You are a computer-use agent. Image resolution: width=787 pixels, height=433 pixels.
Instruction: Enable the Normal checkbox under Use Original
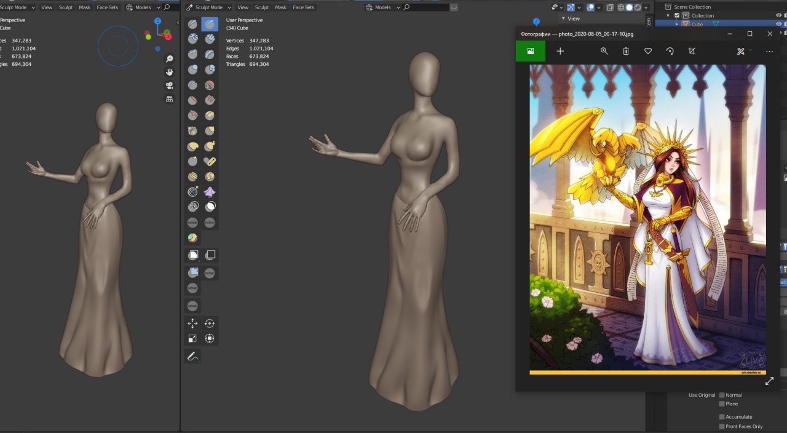click(x=722, y=395)
